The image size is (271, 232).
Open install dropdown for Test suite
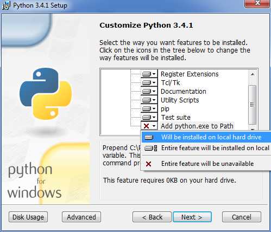tap(149, 117)
